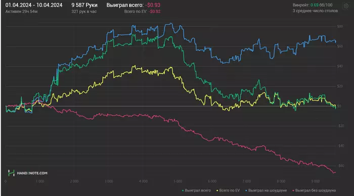Toggle the pink Выиграл без шоудауна legend
Image resolution: width=354 pixels, height=196 pixels.
(x=314, y=190)
